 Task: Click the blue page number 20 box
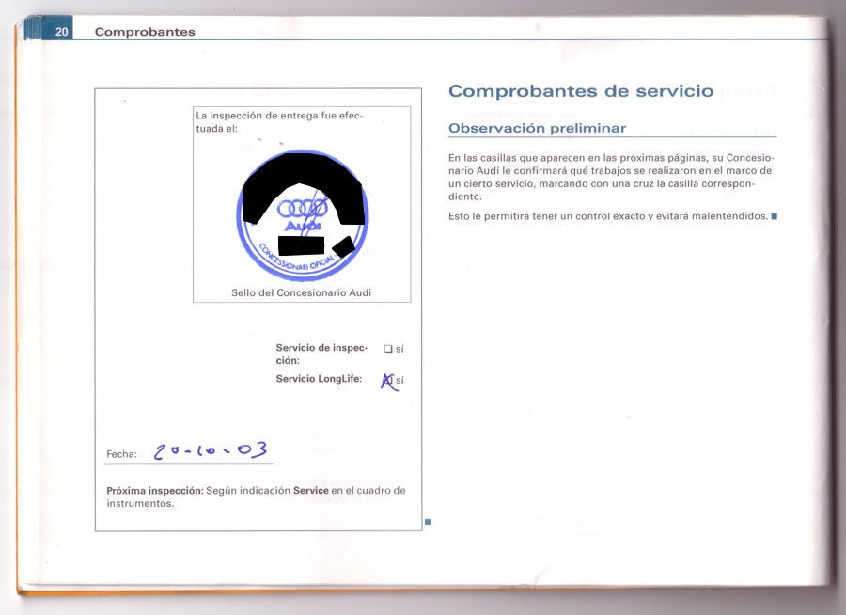coord(60,31)
